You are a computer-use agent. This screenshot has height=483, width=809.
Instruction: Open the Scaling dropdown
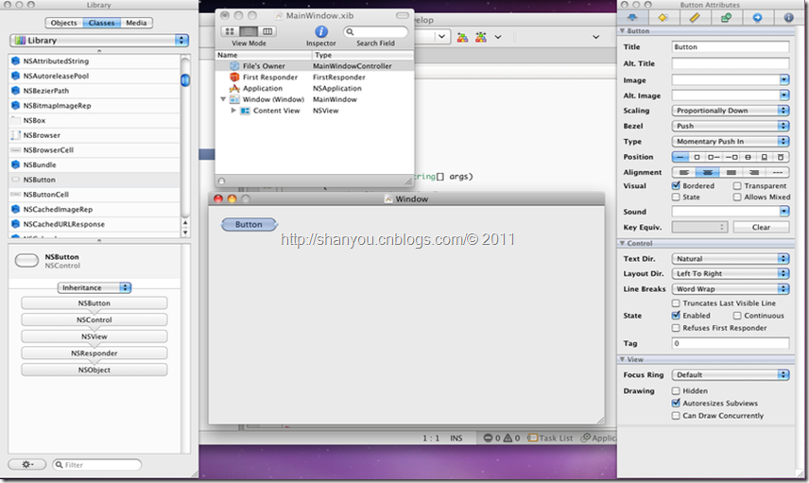click(730, 111)
